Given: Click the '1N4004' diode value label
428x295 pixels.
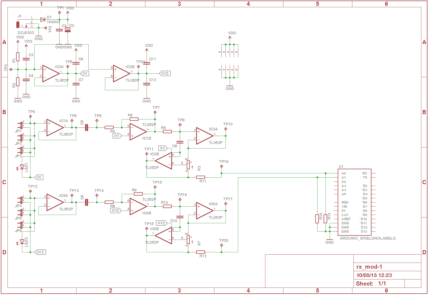Looking at the screenshot, I should (x=53, y=22).
